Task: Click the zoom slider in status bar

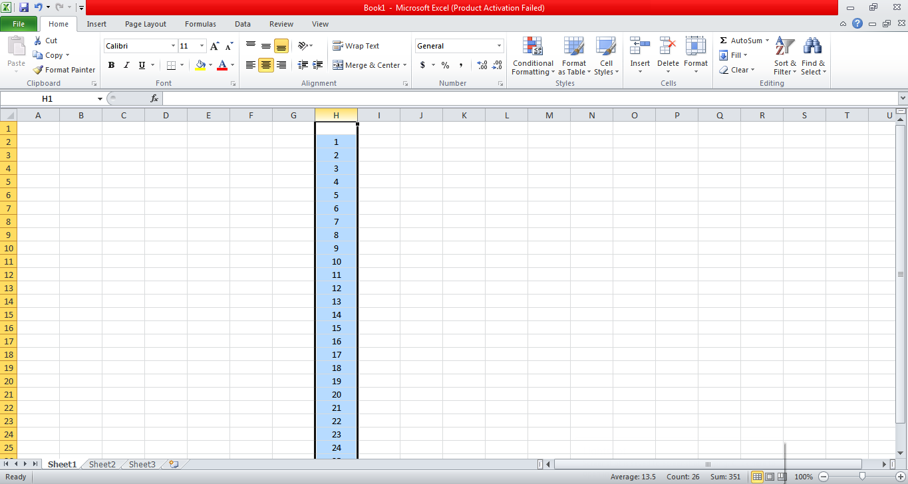Action: [x=862, y=477]
